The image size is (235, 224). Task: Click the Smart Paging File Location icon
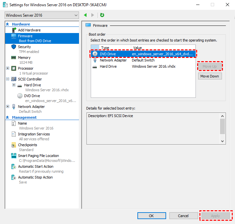pyautogui.click(x=14, y=156)
